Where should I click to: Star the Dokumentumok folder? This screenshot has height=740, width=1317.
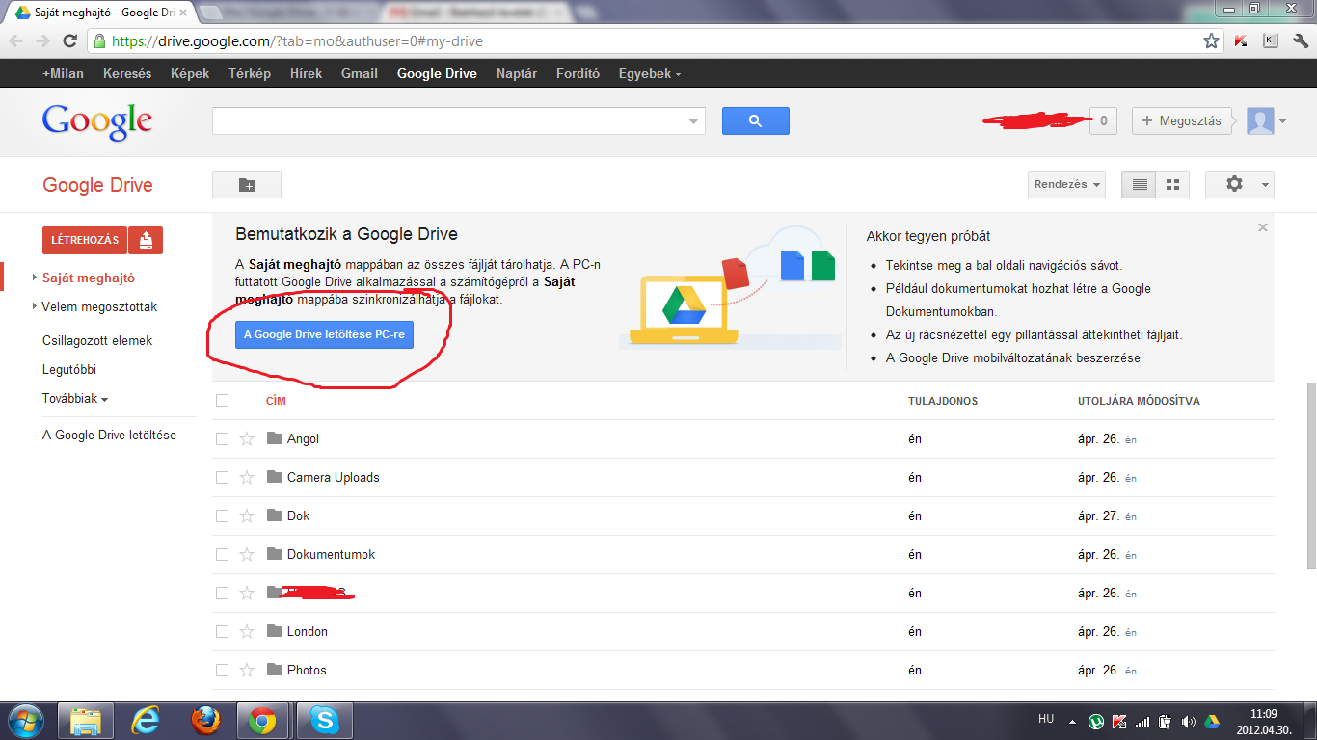[x=247, y=554]
